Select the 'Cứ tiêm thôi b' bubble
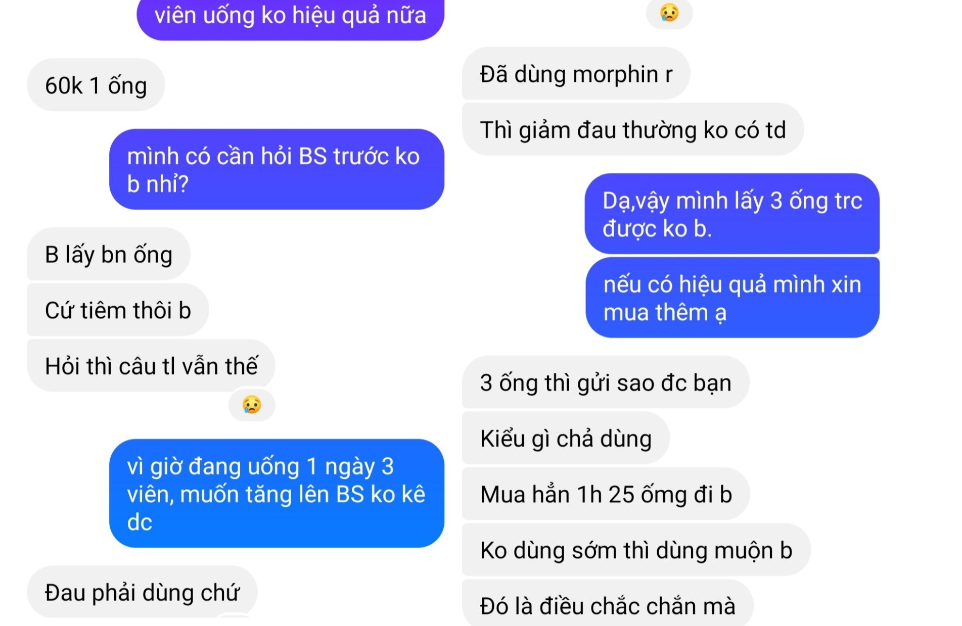This screenshot has width=962, height=626. point(118,310)
